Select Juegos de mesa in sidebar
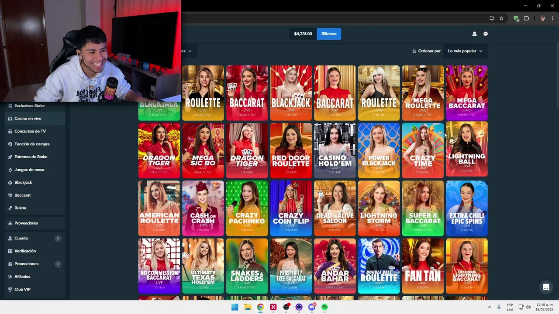Viewport: 559px width, 314px height. [35, 170]
